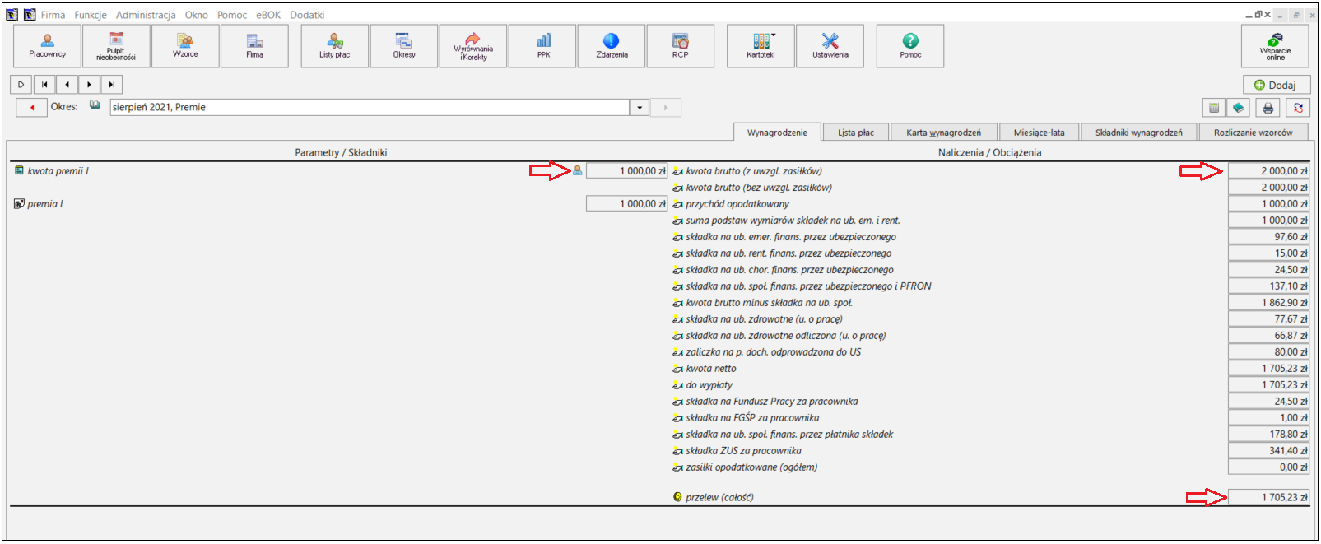Open the Pomoc help button
The height and width of the screenshot is (544, 1321).
pos(910,46)
